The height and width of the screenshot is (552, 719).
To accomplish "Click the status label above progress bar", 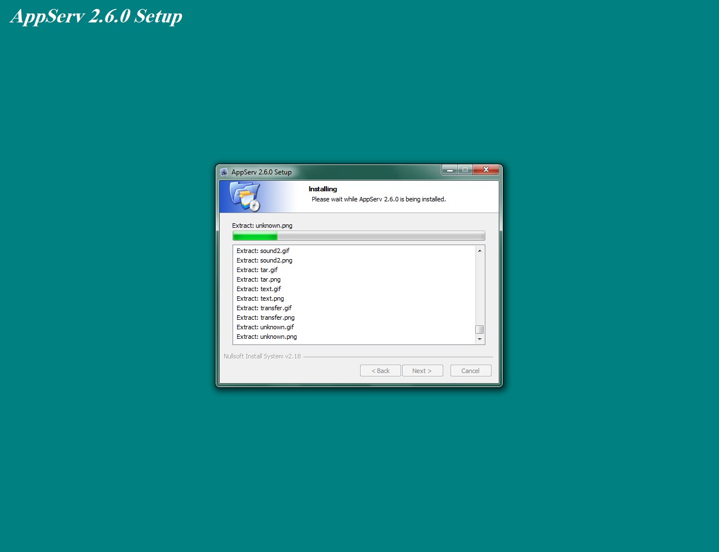I will 262,226.
